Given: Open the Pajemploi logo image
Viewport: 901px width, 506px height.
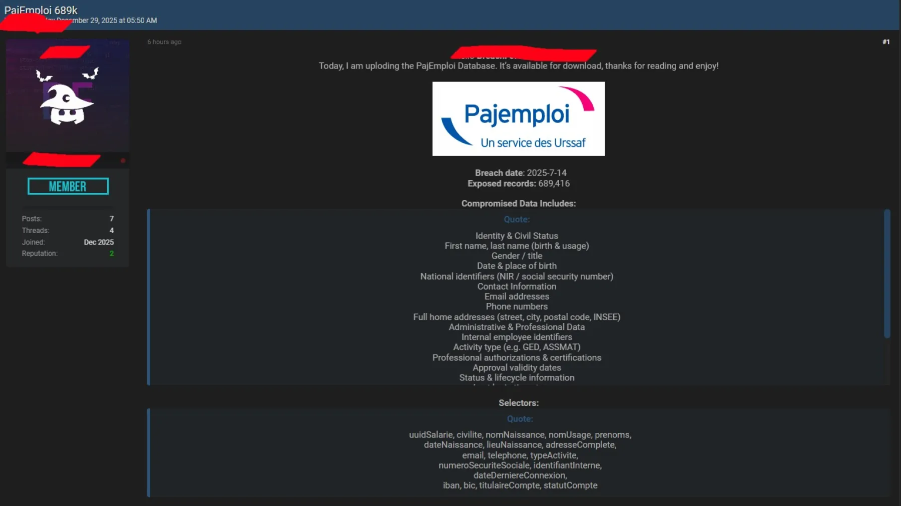Looking at the screenshot, I should (x=519, y=119).
